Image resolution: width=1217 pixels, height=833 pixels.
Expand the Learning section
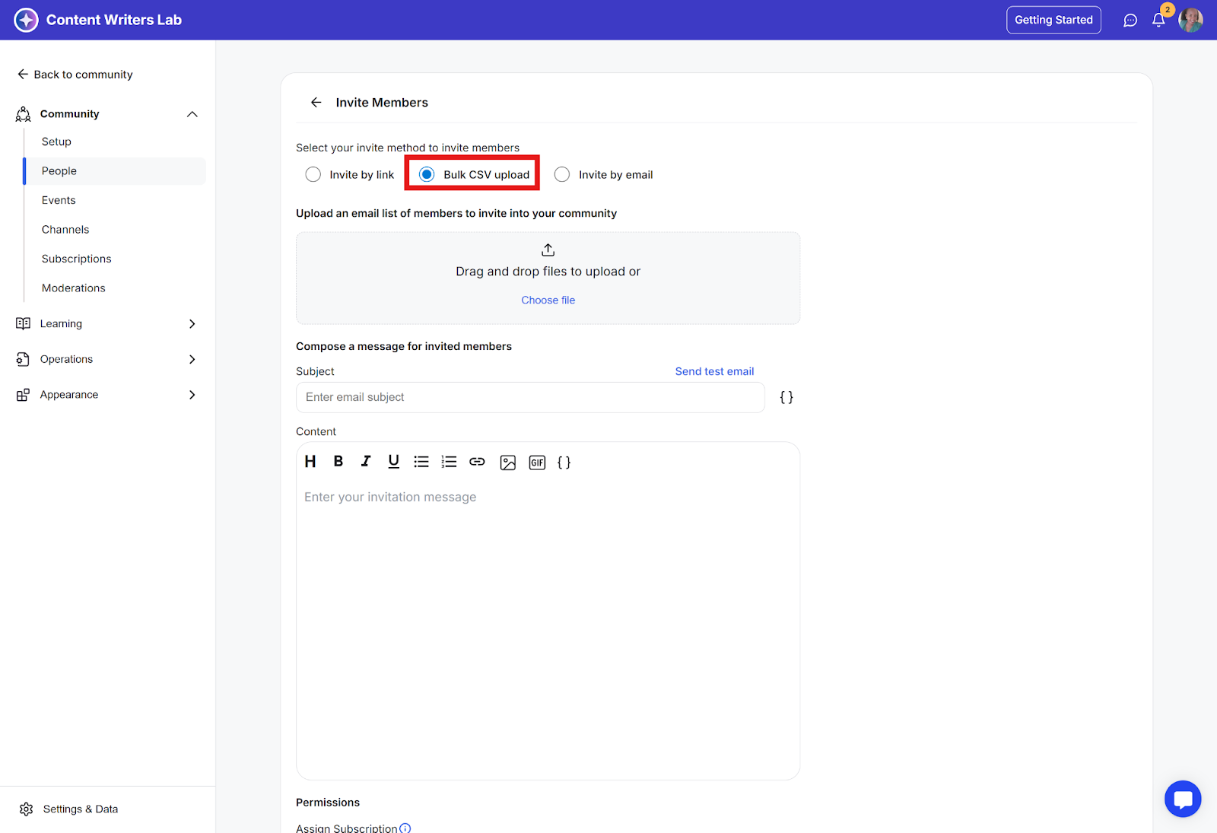tap(192, 324)
